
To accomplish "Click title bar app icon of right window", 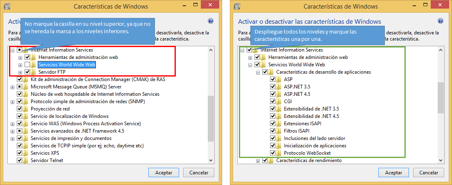I will 238,6.
